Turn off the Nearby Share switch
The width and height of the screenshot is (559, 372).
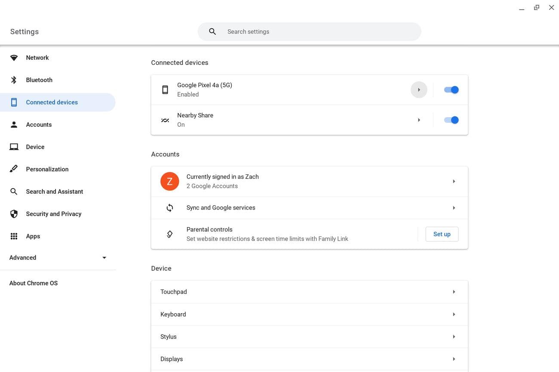click(451, 120)
